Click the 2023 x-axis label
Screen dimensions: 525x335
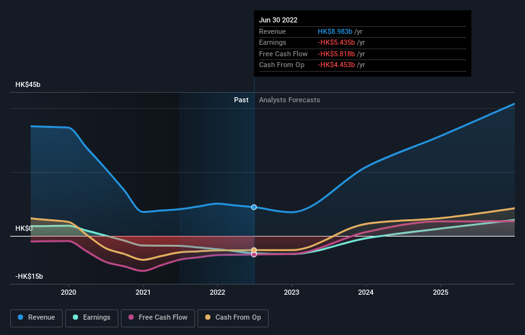(x=292, y=292)
